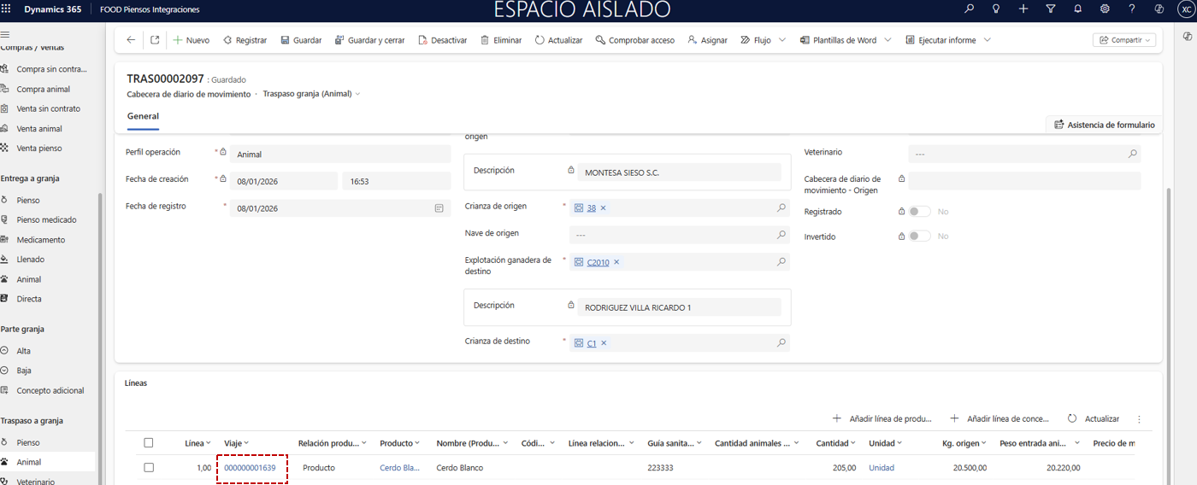
Task: Expand the Flujo dropdown arrow
Action: click(x=782, y=40)
